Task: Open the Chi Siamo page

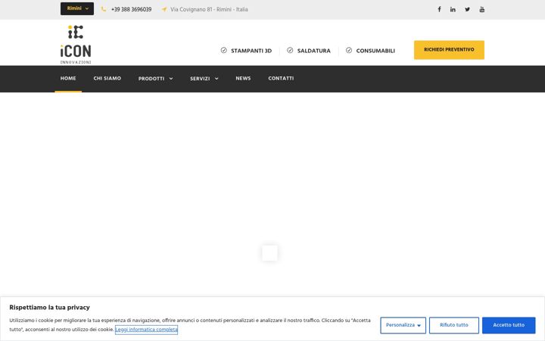Action: coord(107,79)
